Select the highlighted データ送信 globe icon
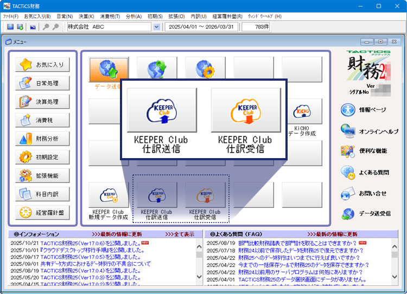407x294 pixels. coord(109,69)
